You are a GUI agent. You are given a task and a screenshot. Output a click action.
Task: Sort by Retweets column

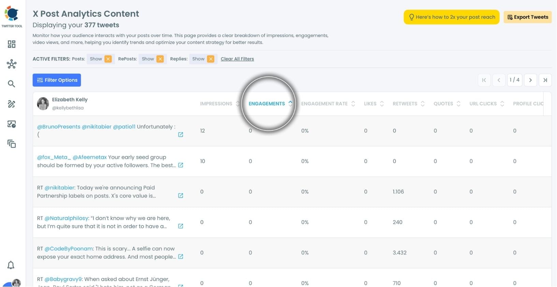click(x=409, y=103)
